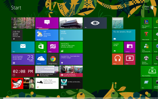Open the Mail tile
This screenshot has width=158, height=99.
pos(23,47)
